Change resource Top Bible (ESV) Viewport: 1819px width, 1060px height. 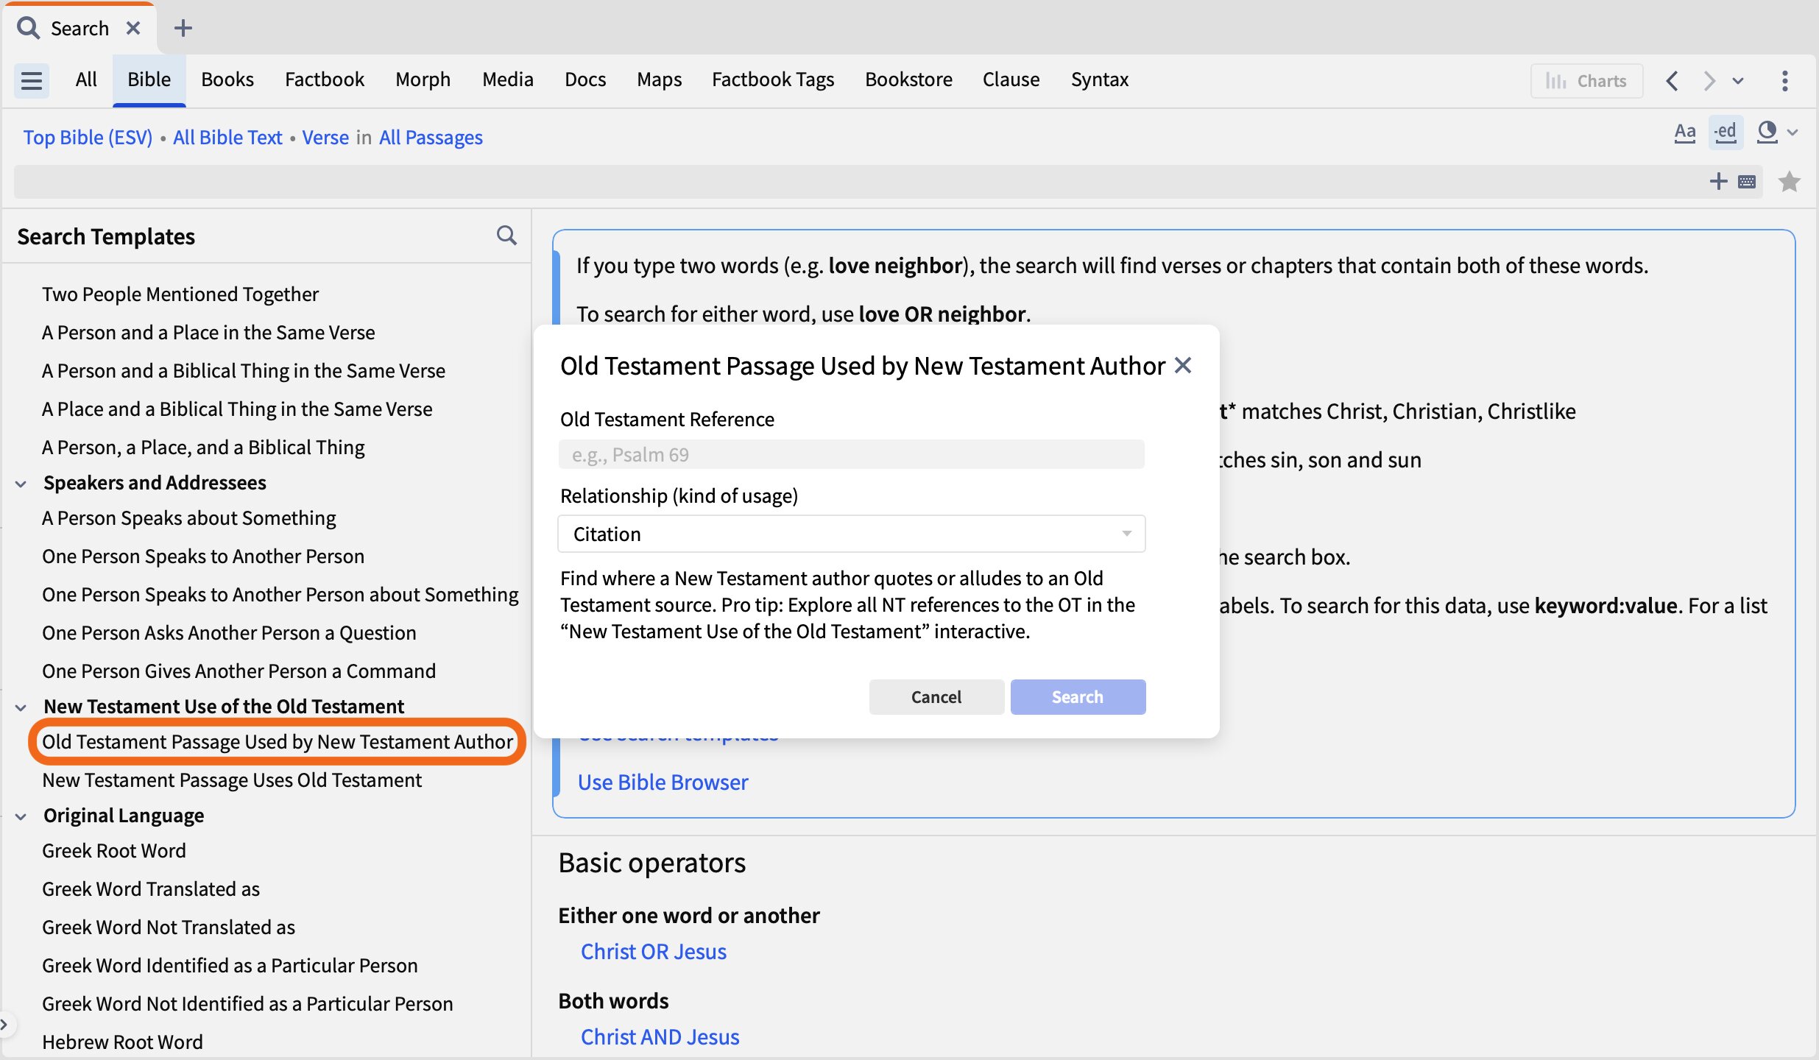(x=88, y=138)
